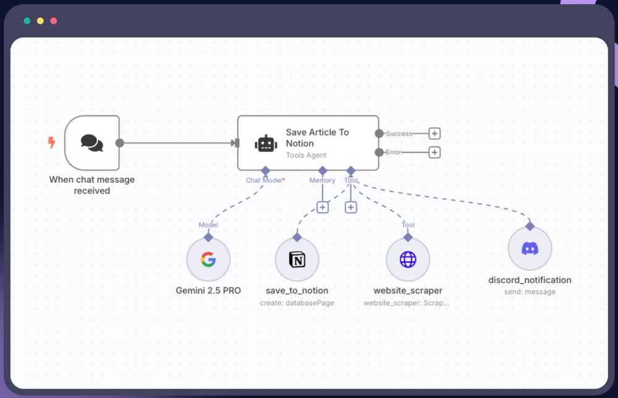618x398 pixels.
Task: Click the Gemini 2.5 PRO label
Action: point(208,290)
